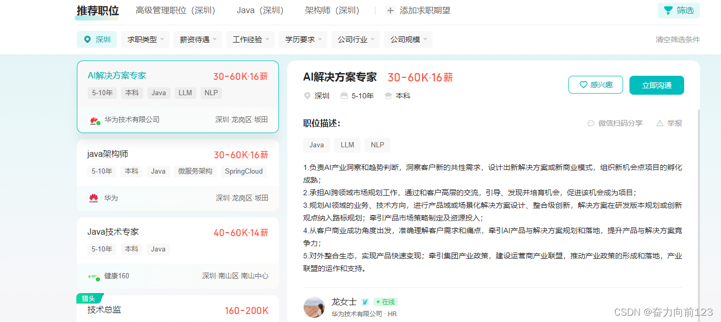This screenshot has width=721, height=322.
Task: Open the 学历要求 filter dropdown
Action: (x=303, y=39)
